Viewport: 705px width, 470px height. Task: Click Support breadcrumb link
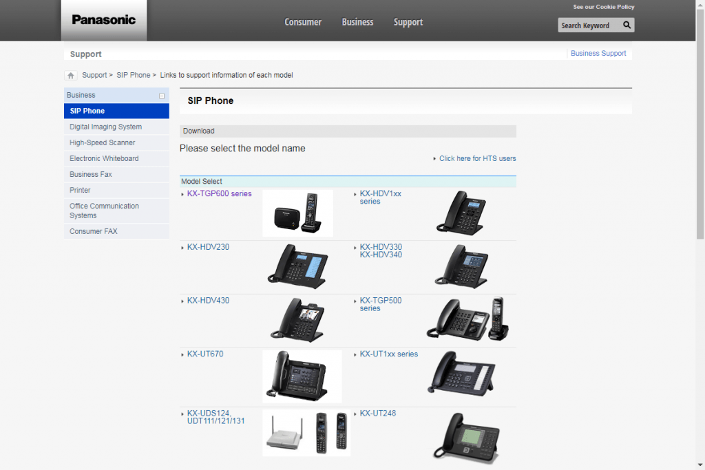point(94,75)
